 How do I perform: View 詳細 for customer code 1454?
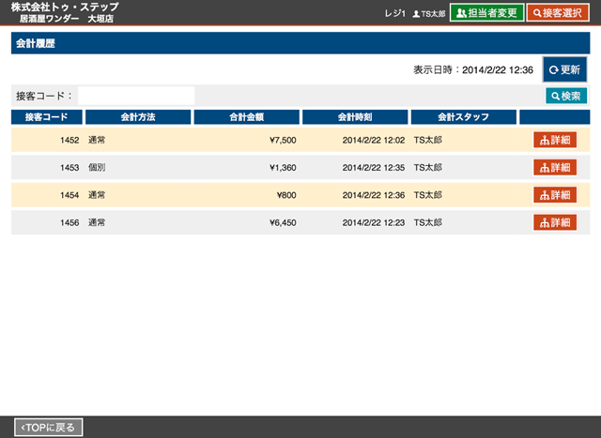(555, 195)
